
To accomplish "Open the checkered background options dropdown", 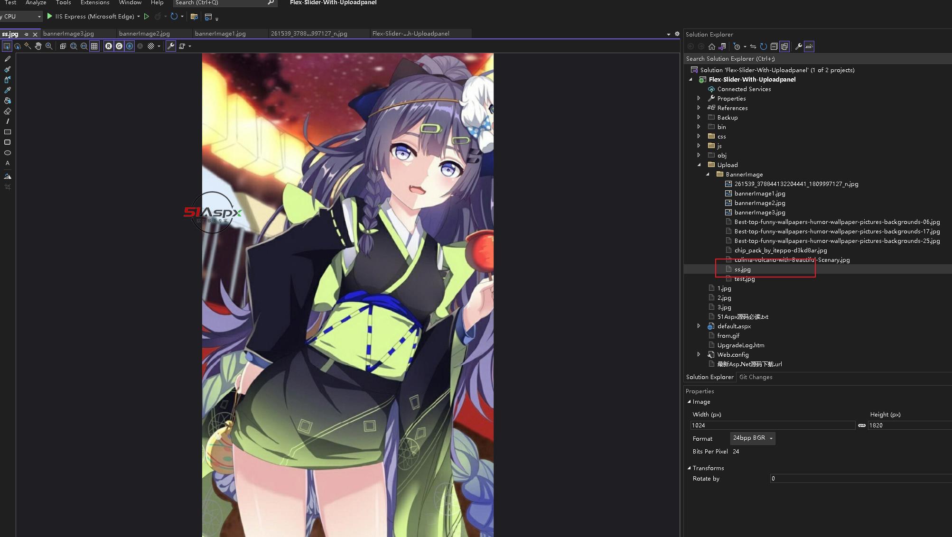I will 159,46.
